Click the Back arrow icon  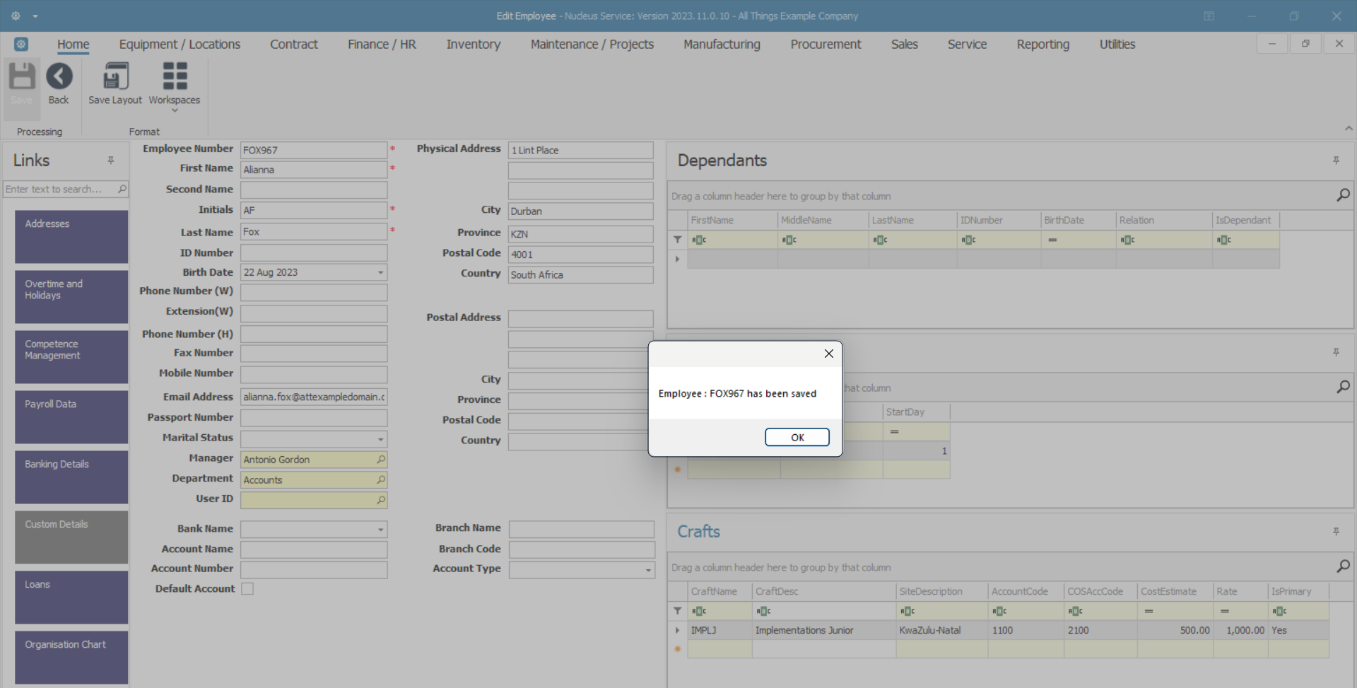point(59,76)
